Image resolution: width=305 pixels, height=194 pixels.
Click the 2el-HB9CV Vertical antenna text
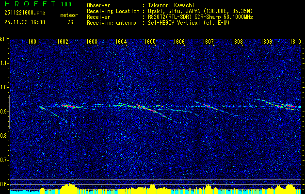coord(189,23)
